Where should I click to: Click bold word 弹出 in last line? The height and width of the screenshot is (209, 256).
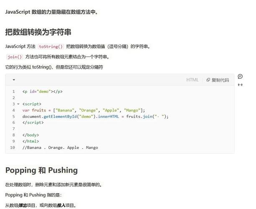(22, 205)
